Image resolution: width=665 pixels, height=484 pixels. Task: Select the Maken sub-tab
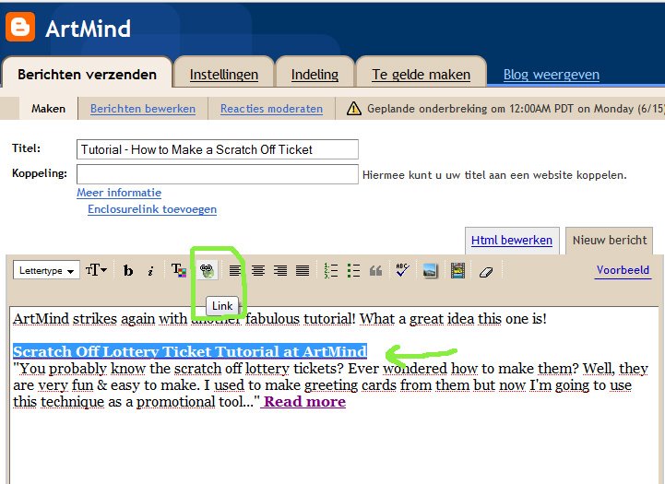tap(48, 109)
